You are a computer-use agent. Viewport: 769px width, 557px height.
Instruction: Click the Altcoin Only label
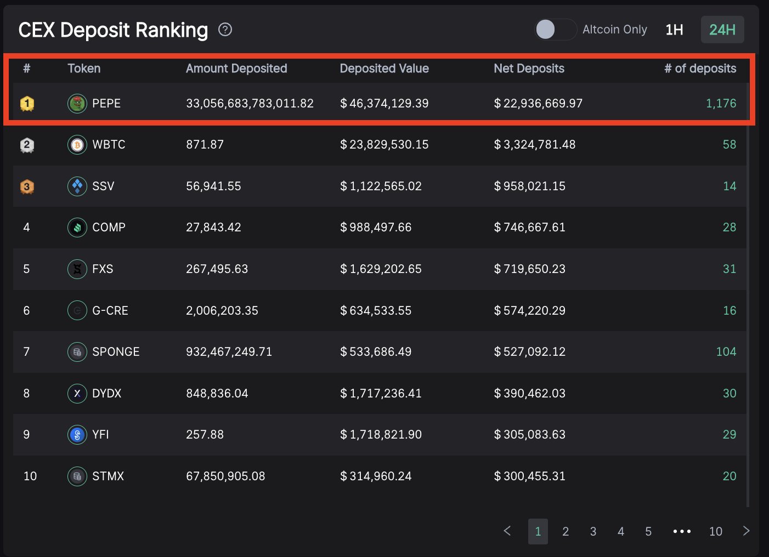615,30
